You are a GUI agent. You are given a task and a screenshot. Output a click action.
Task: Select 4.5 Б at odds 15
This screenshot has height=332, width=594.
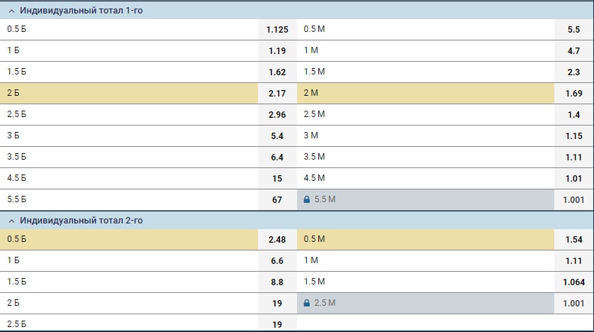click(x=276, y=179)
